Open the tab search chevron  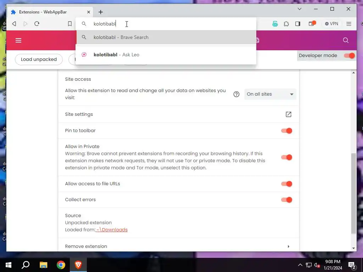tap(300, 9)
